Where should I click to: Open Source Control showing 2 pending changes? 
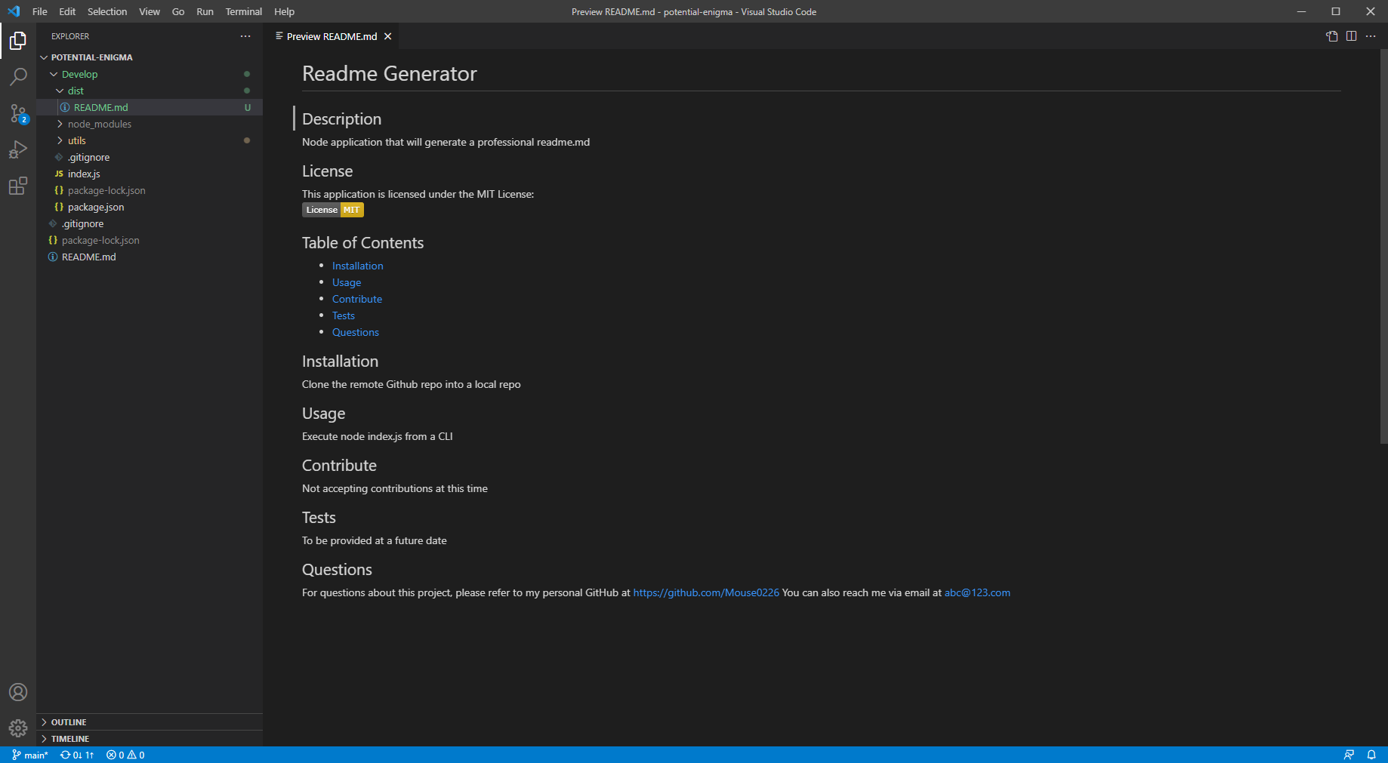(x=18, y=113)
